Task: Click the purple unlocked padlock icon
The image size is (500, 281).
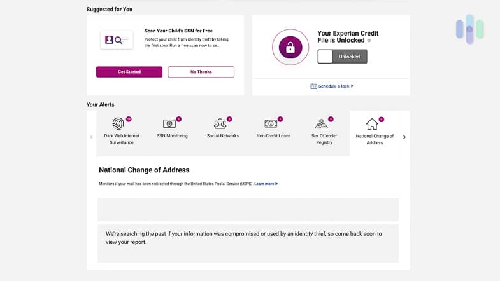Action: tap(290, 47)
